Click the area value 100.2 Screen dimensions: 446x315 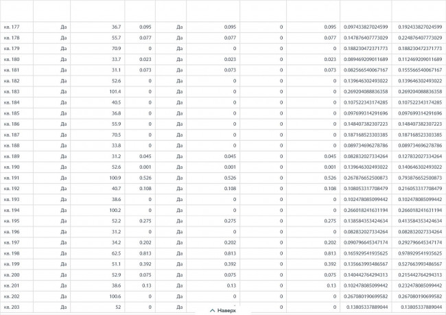[115, 210]
